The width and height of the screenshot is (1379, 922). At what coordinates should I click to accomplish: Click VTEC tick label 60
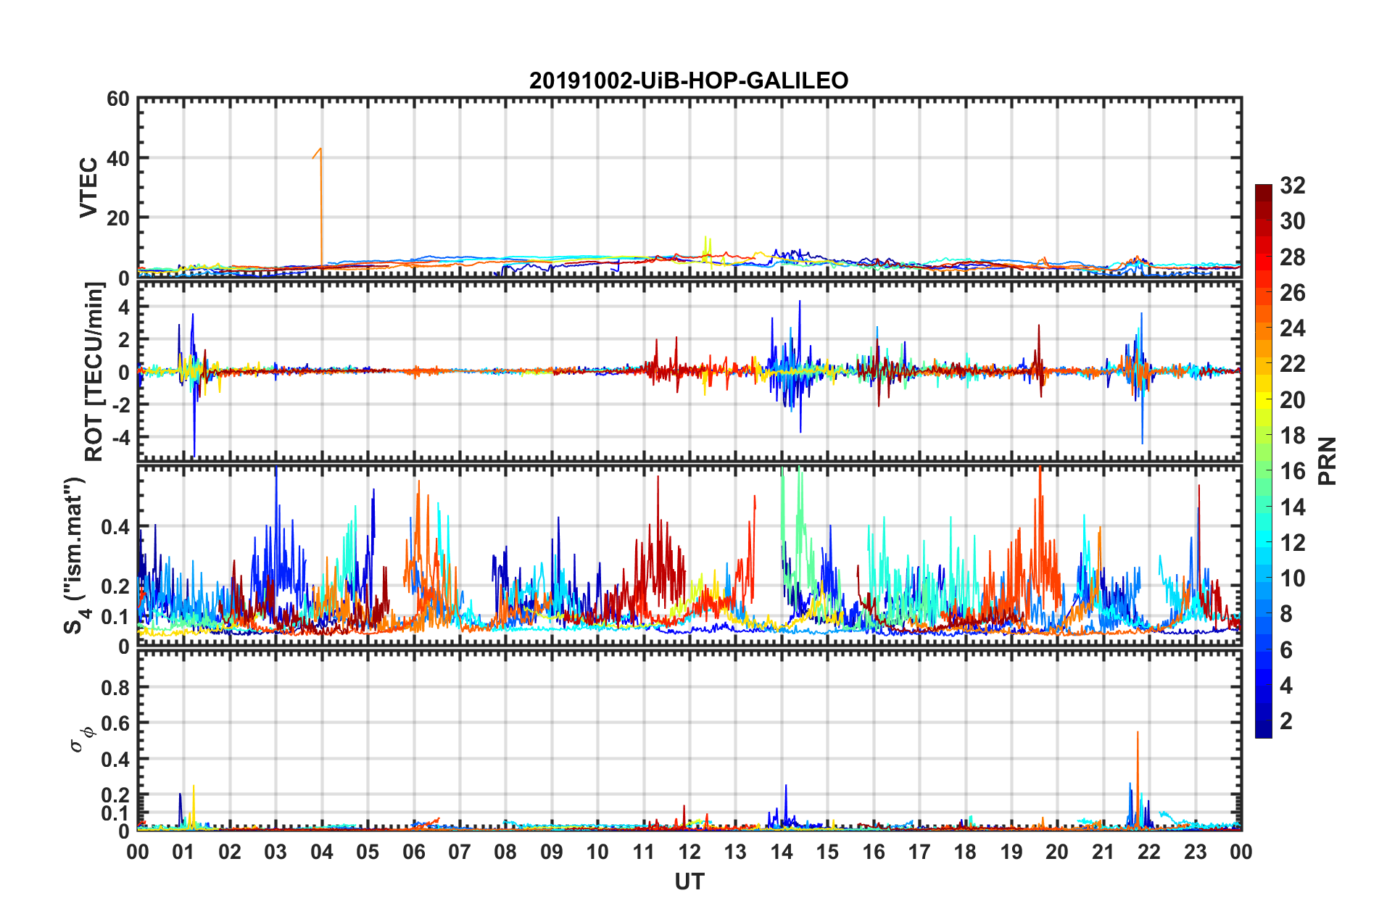coord(117,99)
